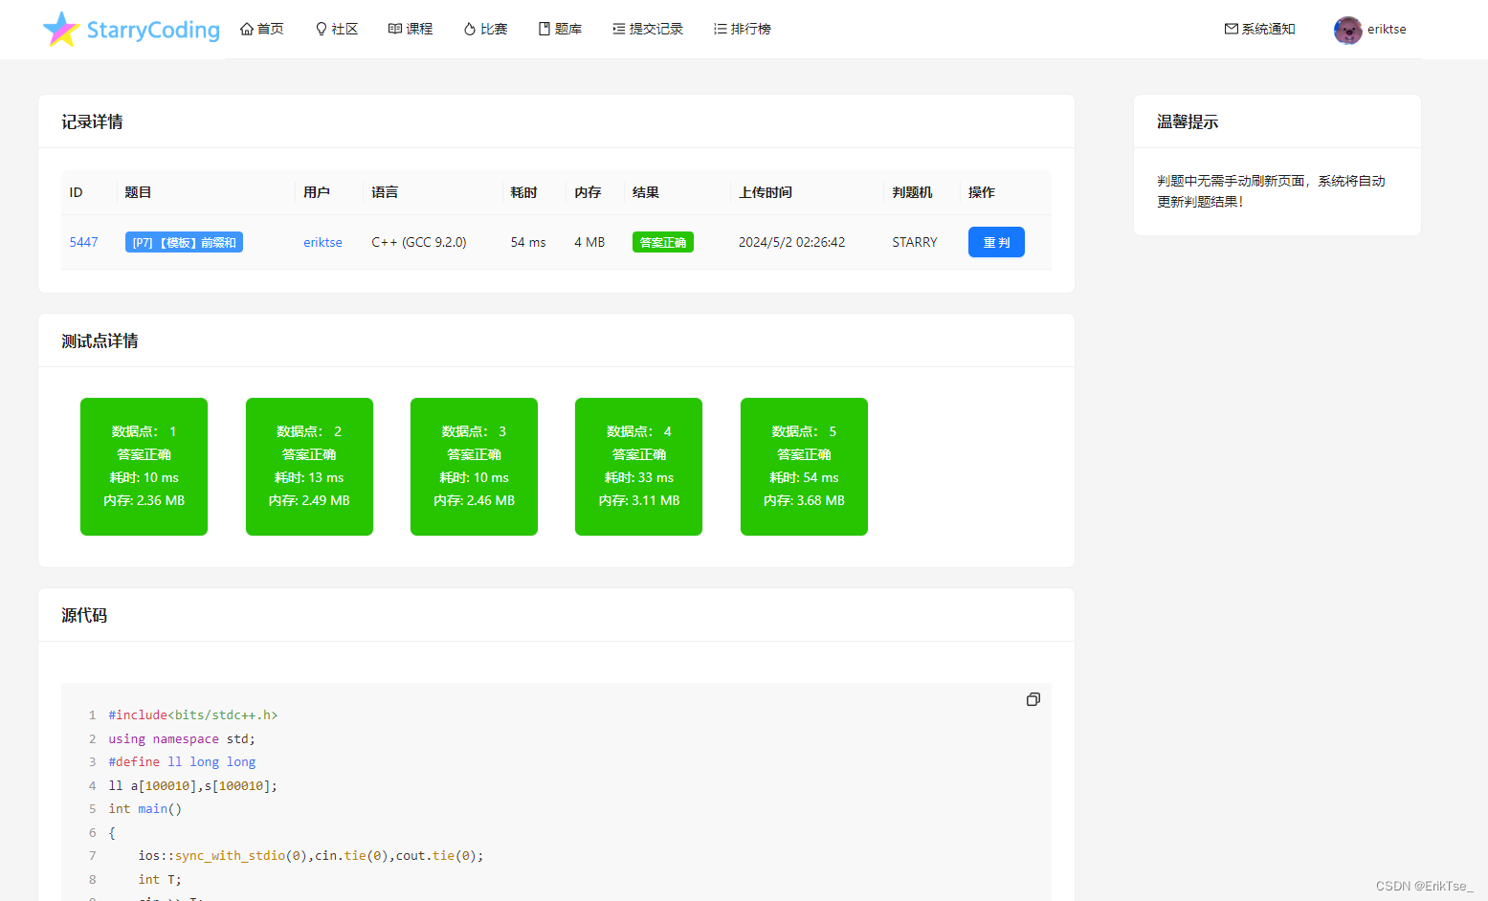
Task: Click the book icon beside 课程
Action: click(395, 29)
